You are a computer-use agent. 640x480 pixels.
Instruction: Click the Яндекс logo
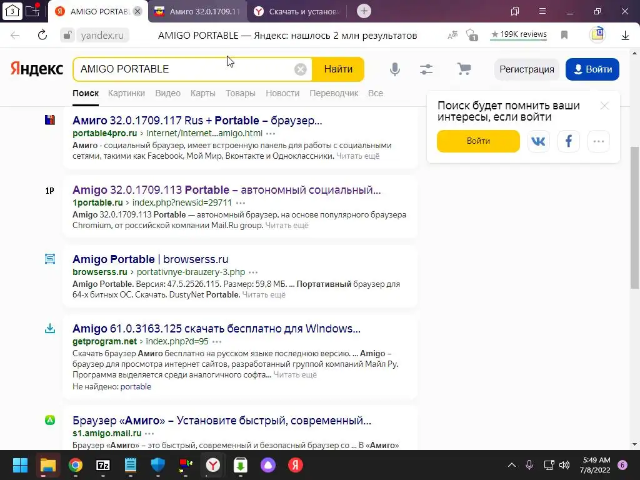coord(37,69)
